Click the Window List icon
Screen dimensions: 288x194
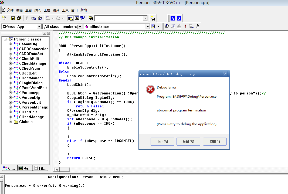tap(83, 18)
